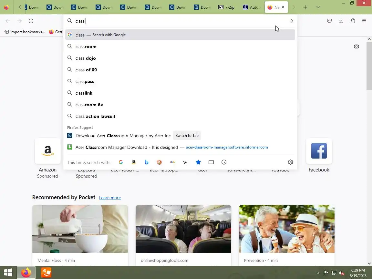Search this time with eBay icon

pos(172,162)
